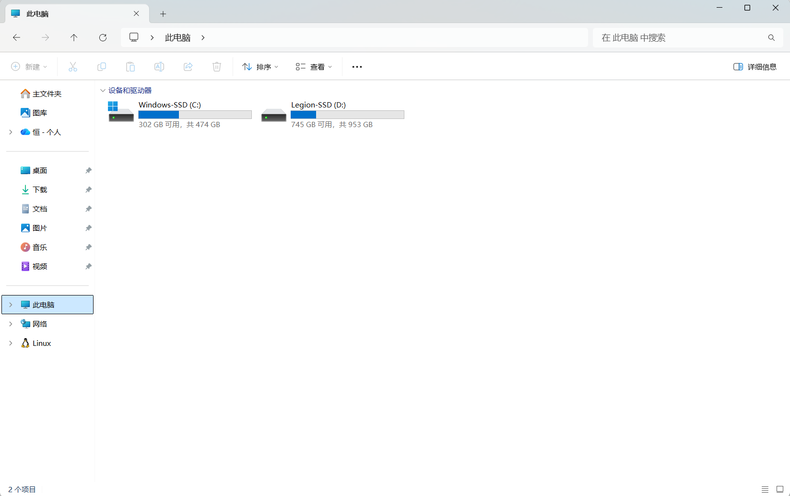
Task: Close the 此电脑 tab
Action: click(136, 13)
